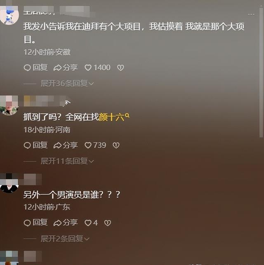Image resolution: width=264 pixels, height=265 pixels.
Task: Open first commenter's cartoon avatar
Action: 9,16
